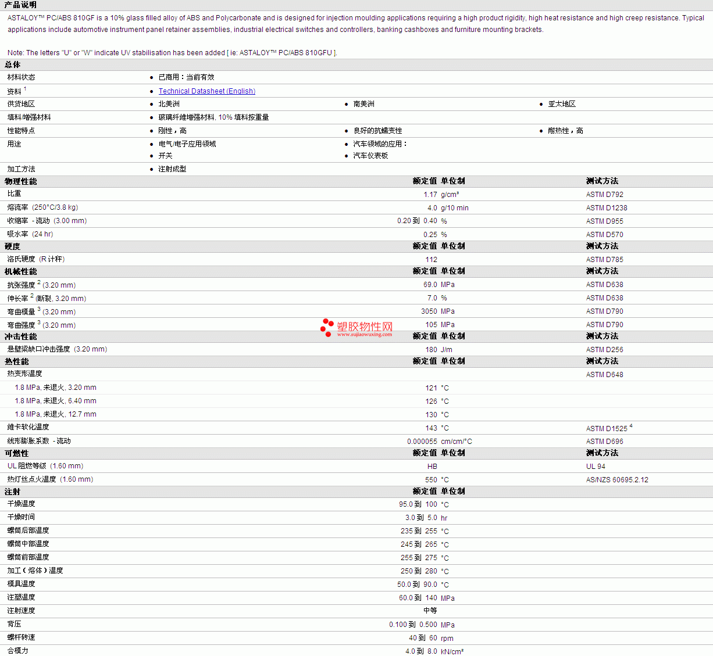
Task: Click the "悬臂梁缺口冲击强度 (3.20 mm)" label
Action: point(57,349)
